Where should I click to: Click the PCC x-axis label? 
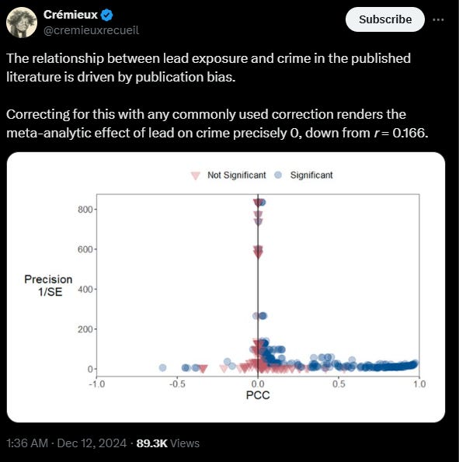coord(258,395)
